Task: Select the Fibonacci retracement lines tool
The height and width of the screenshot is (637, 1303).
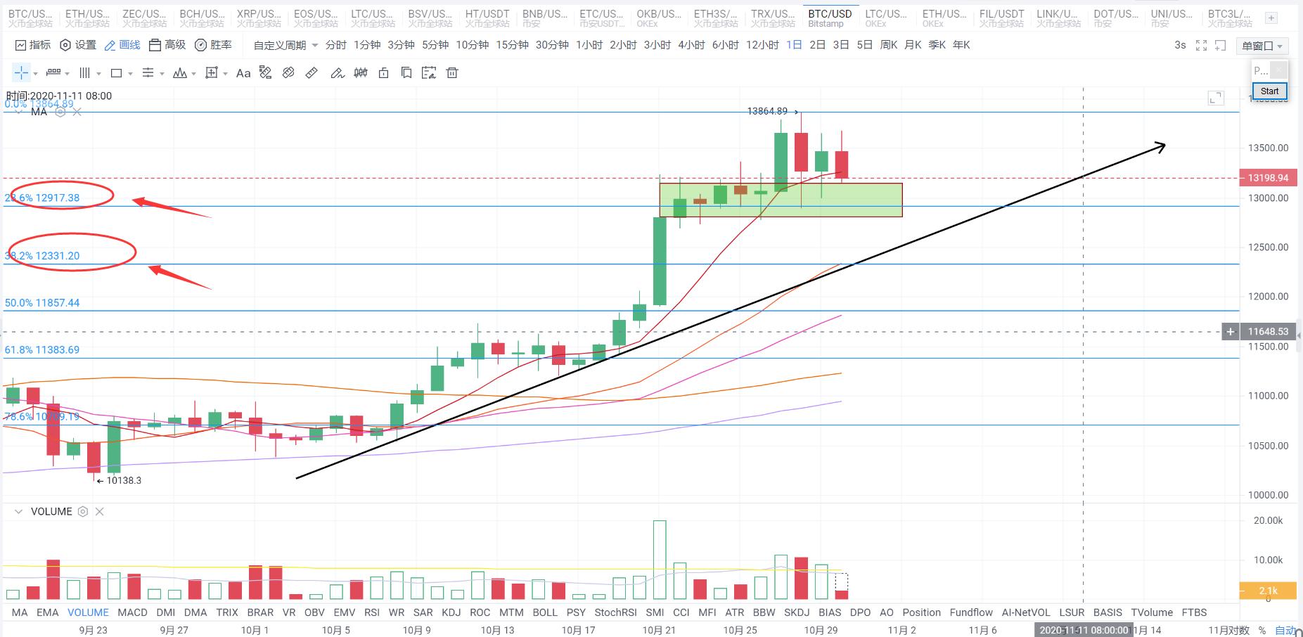Action: click(x=148, y=73)
